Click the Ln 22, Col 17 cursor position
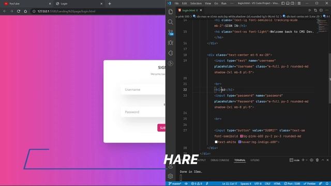Image resolution: width=331 pixels, height=186 pixels. coord(230,184)
